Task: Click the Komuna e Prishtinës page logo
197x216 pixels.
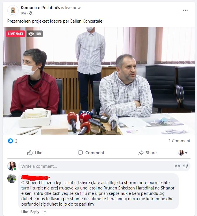Action: pyautogui.click(x=13, y=11)
